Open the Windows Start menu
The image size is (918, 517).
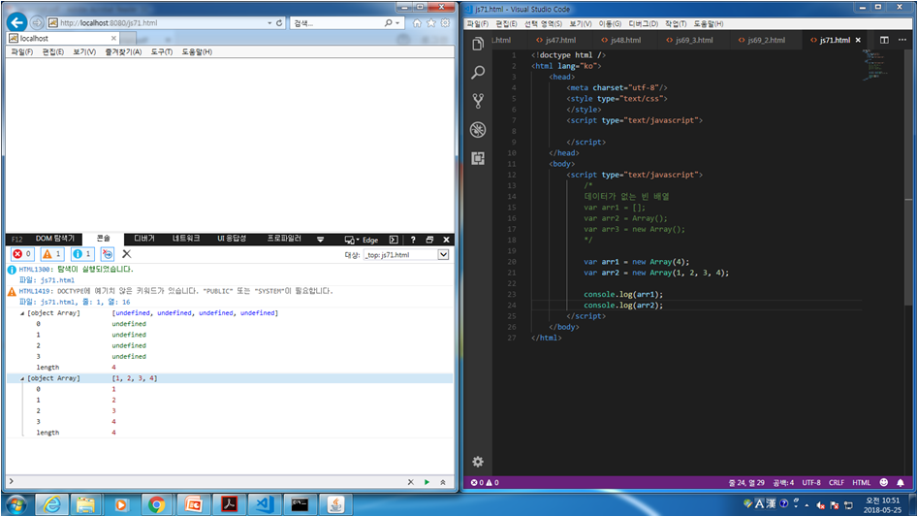(16, 504)
